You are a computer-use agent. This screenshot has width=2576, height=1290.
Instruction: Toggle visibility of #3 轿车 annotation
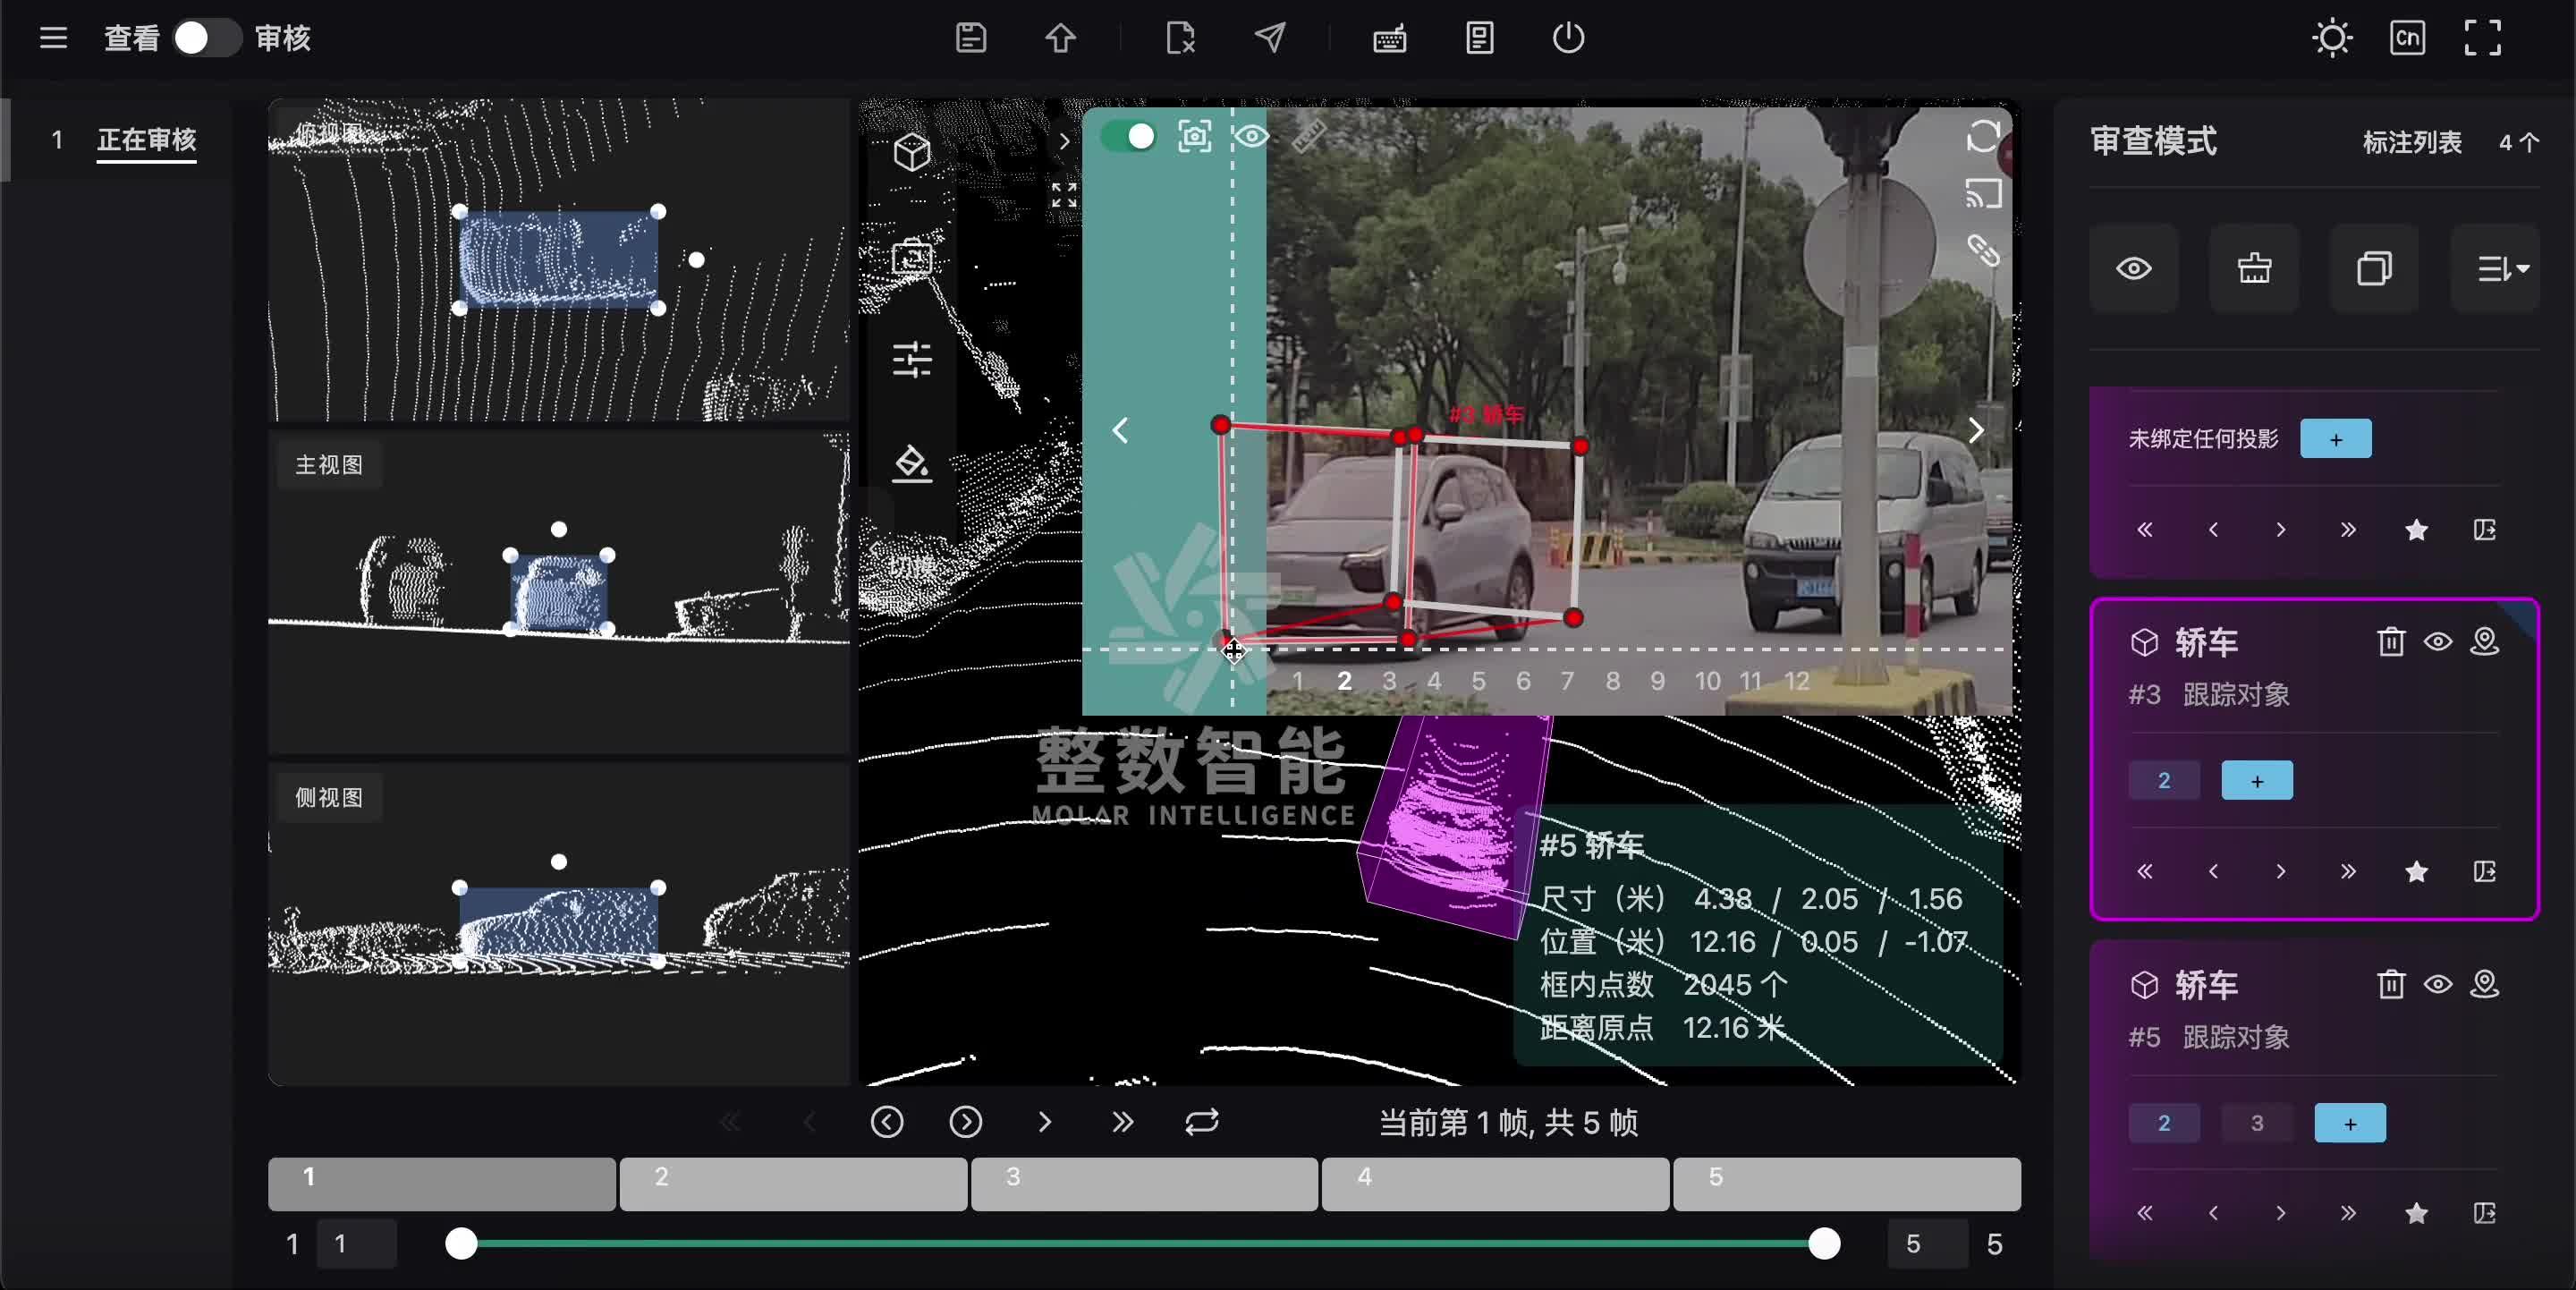(2437, 642)
